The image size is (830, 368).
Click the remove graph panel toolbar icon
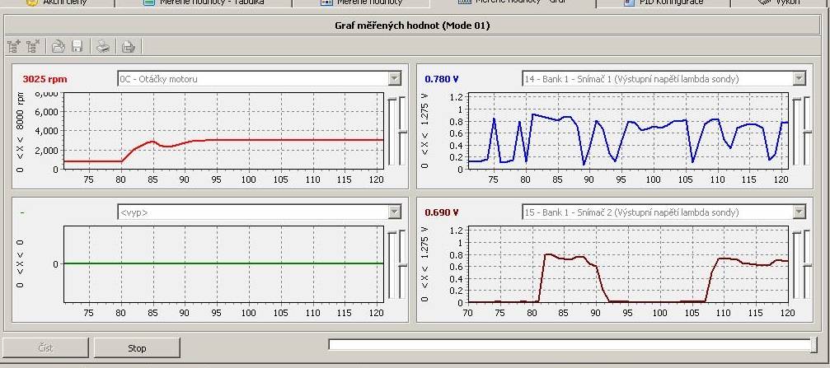click(x=33, y=46)
